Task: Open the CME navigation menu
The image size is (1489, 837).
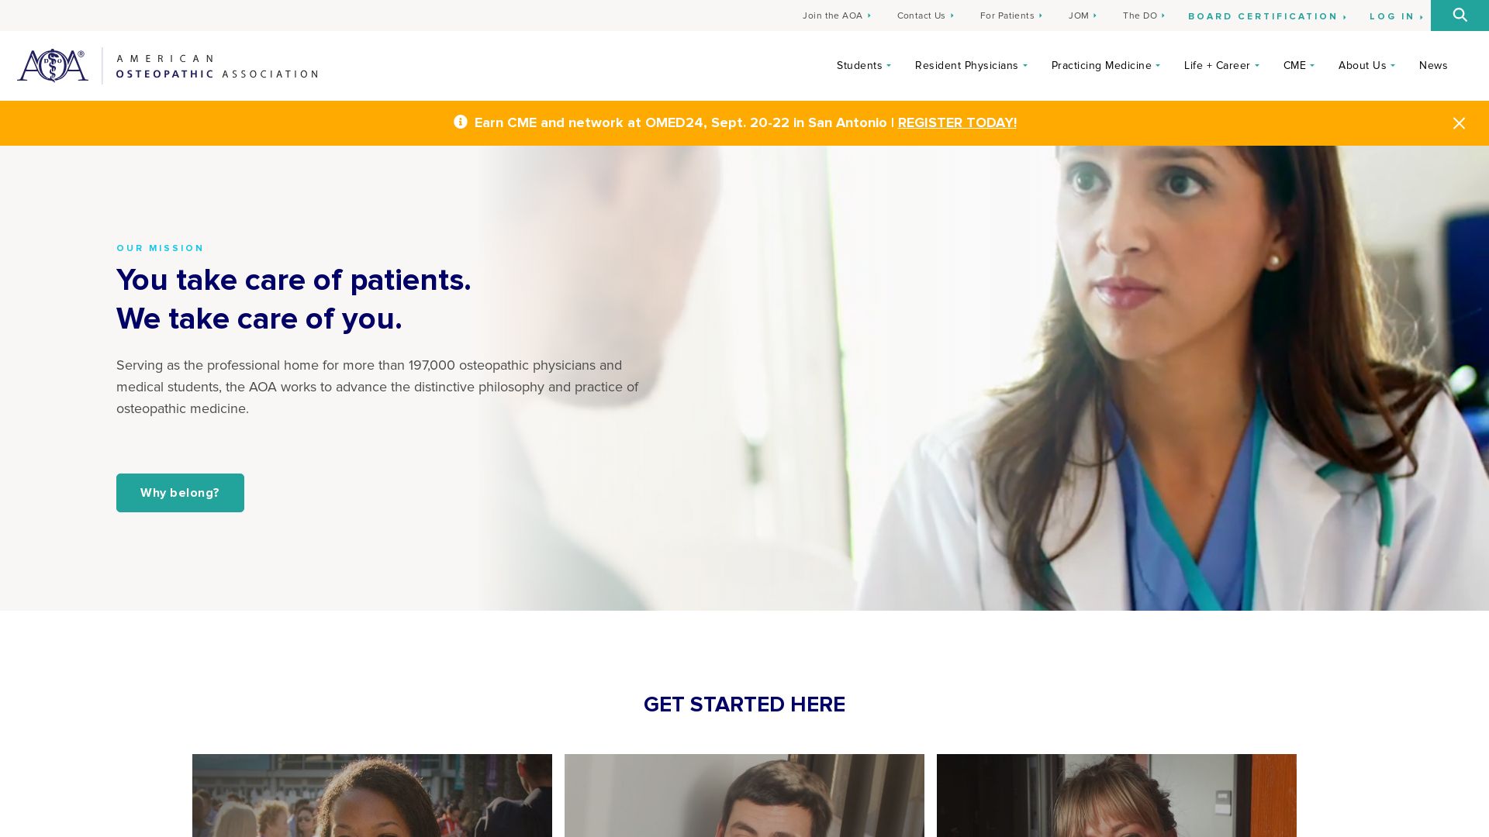Action: (1298, 66)
